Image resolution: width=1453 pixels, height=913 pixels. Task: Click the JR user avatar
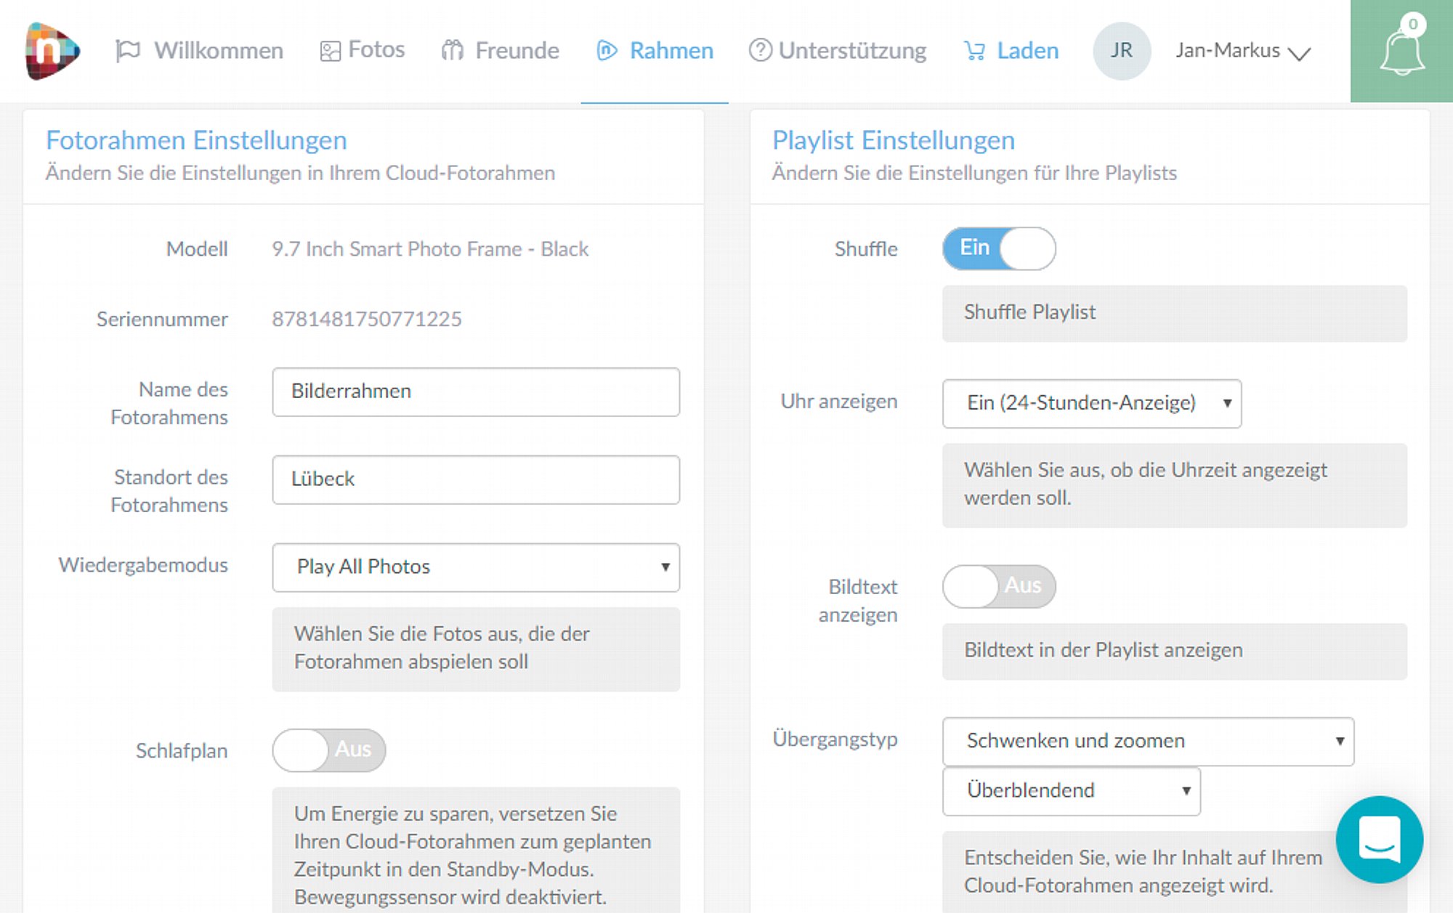tap(1121, 50)
